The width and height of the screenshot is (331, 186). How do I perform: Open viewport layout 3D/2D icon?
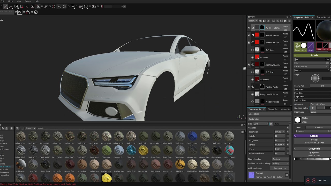click(72, 6)
